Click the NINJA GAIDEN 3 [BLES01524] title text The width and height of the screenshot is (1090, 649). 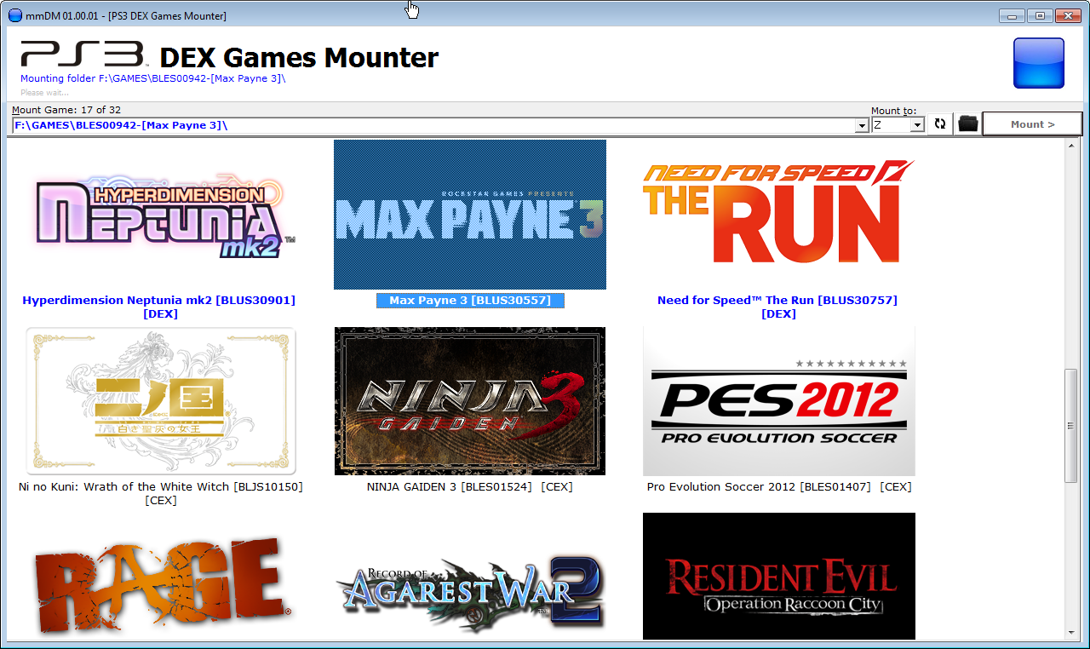470,487
